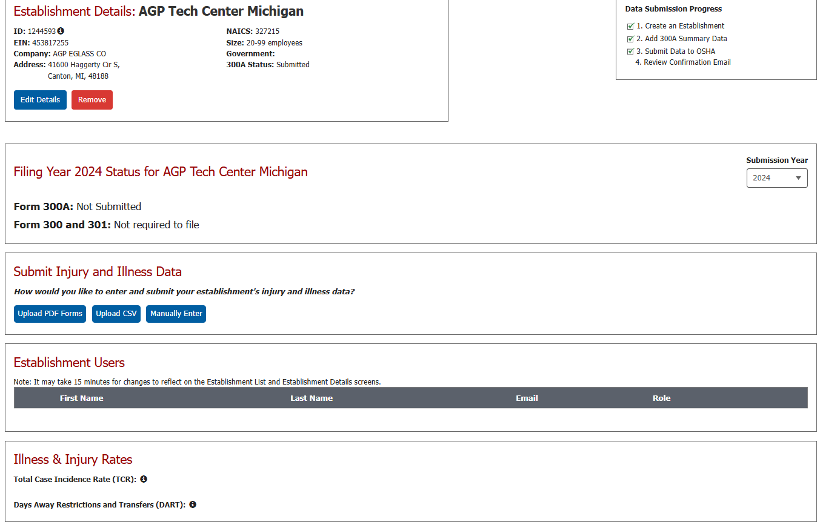Click the Total Case Incidence Rate info icon
The image size is (820, 522).
144,479
